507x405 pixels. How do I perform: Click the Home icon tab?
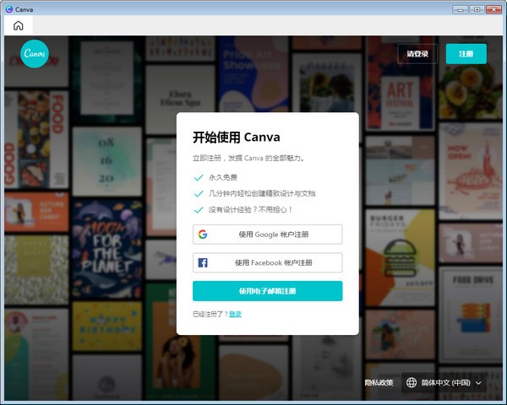coord(18,25)
